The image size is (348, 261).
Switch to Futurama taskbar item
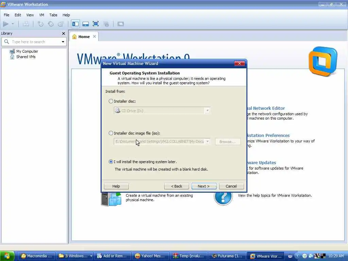tap(227, 256)
